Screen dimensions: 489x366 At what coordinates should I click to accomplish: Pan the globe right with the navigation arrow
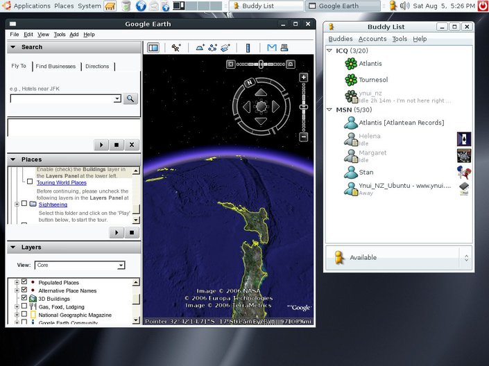pyautogui.click(x=275, y=107)
